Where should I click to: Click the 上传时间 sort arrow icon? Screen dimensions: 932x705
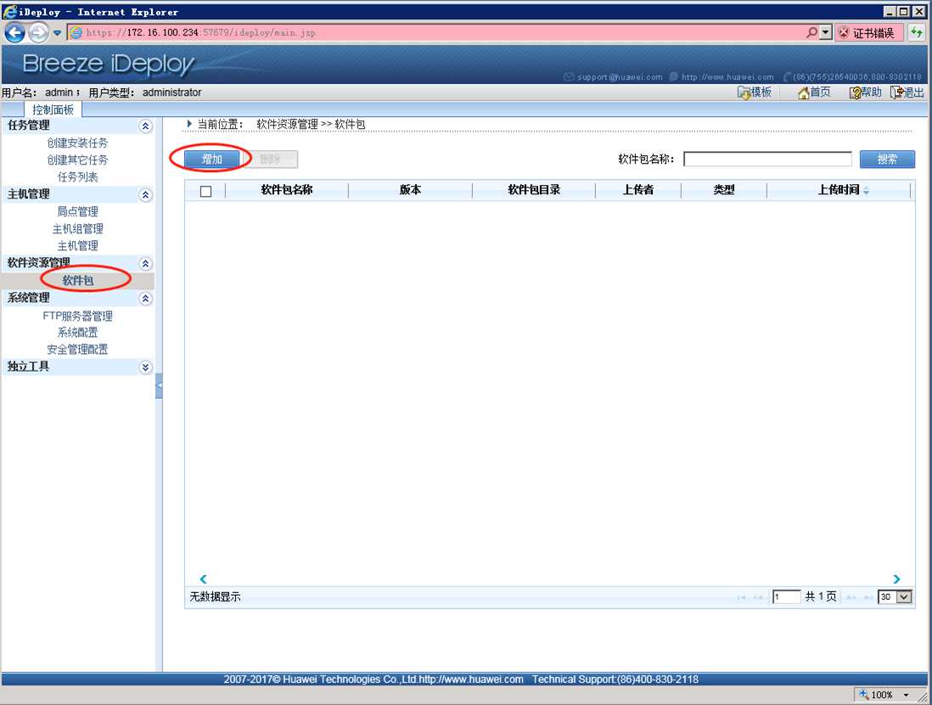point(866,191)
